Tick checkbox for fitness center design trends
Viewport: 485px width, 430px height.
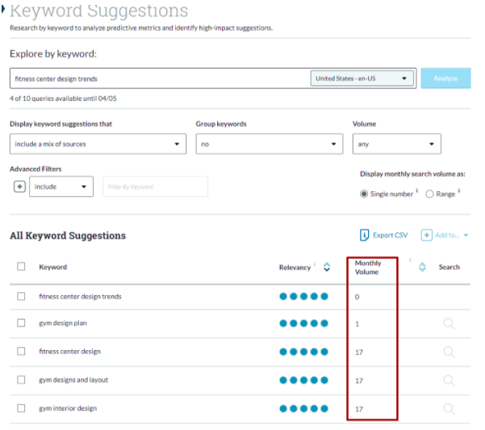click(21, 296)
